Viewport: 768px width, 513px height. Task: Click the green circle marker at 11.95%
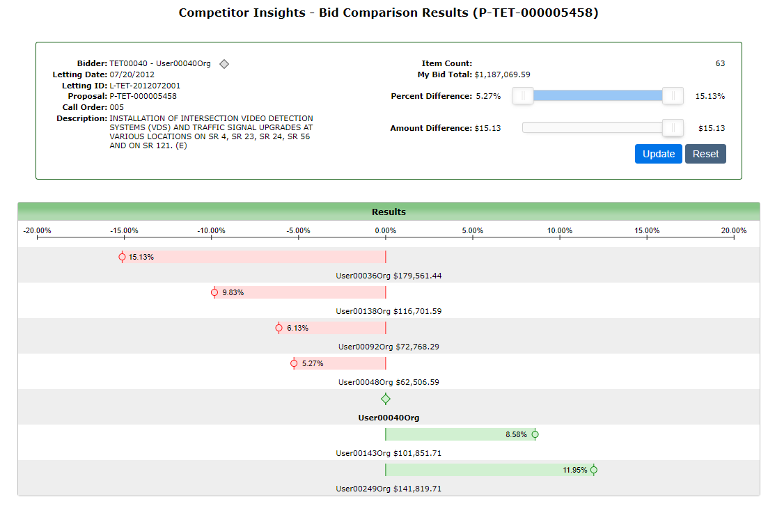[x=594, y=470]
